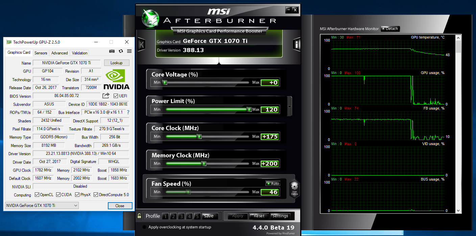
Task: Click the Fan Speed 46 value field
Action: pos(270,192)
